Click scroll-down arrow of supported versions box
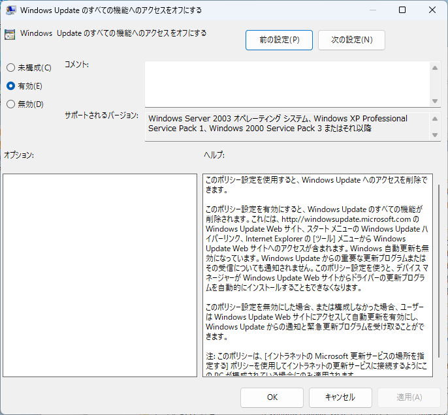 [436, 134]
